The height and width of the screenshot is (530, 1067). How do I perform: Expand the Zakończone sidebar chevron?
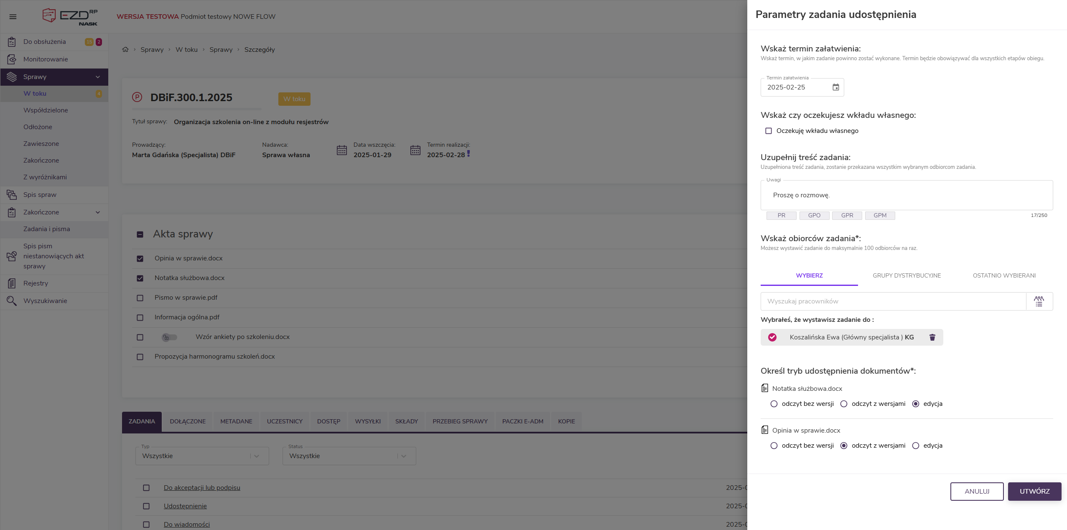[x=98, y=212]
